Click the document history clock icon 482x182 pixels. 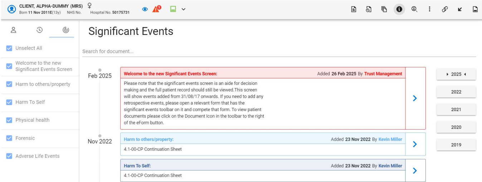tap(367, 10)
